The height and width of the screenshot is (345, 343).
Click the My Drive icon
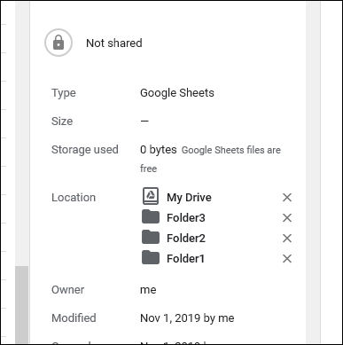(151, 196)
